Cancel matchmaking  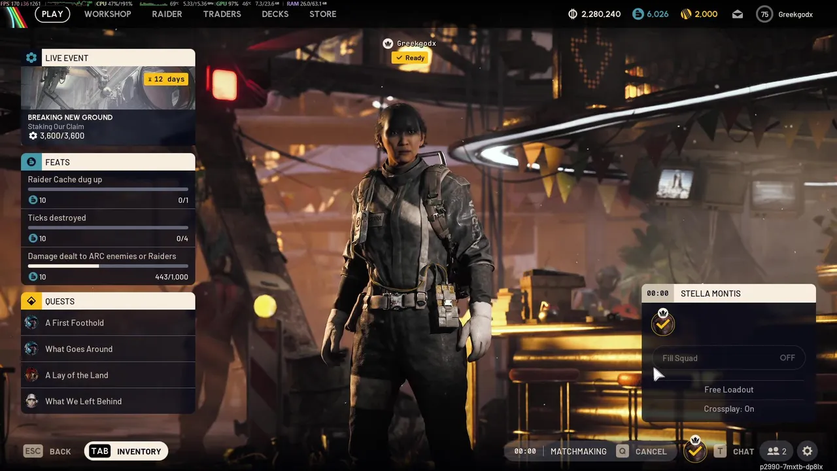[x=642, y=451]
